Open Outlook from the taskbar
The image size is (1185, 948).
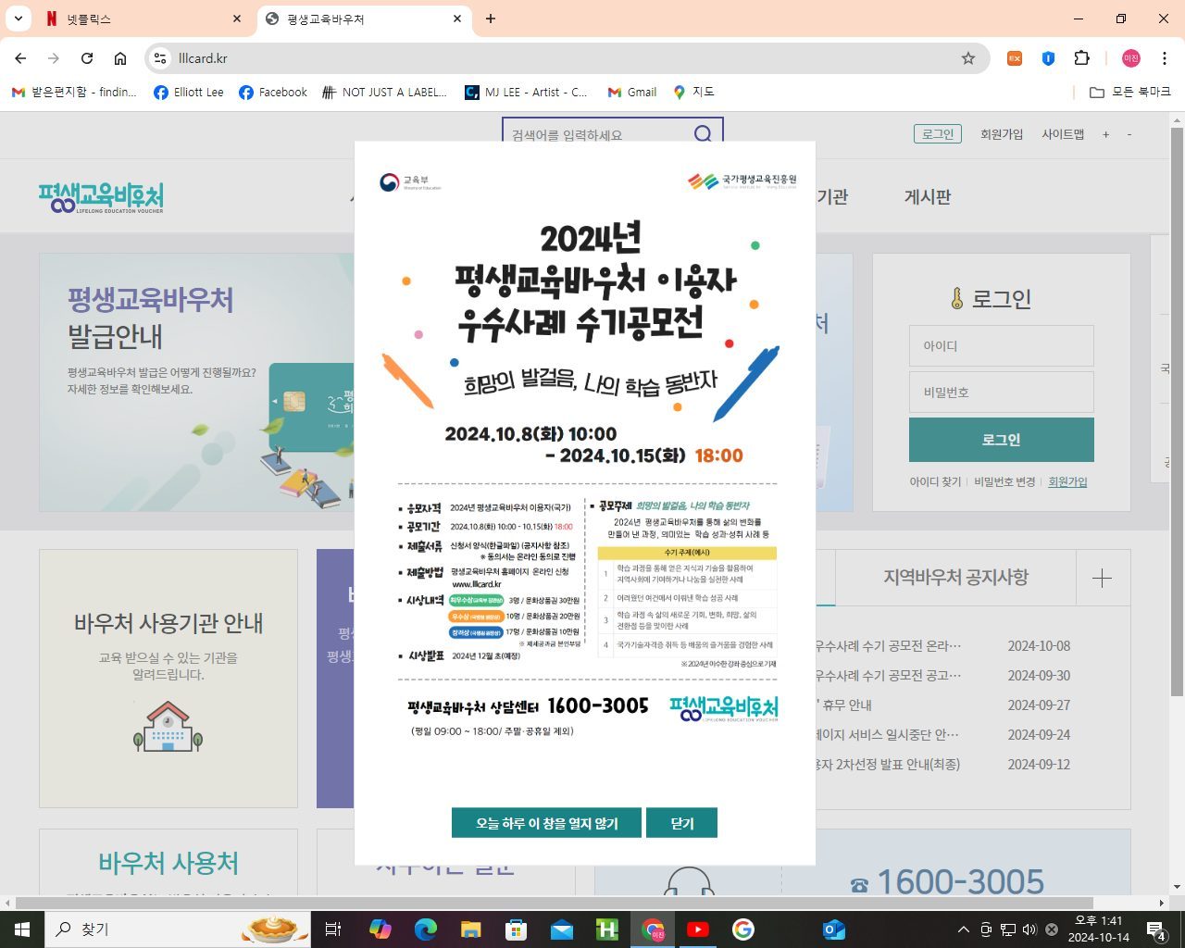(x=834, y=929)
